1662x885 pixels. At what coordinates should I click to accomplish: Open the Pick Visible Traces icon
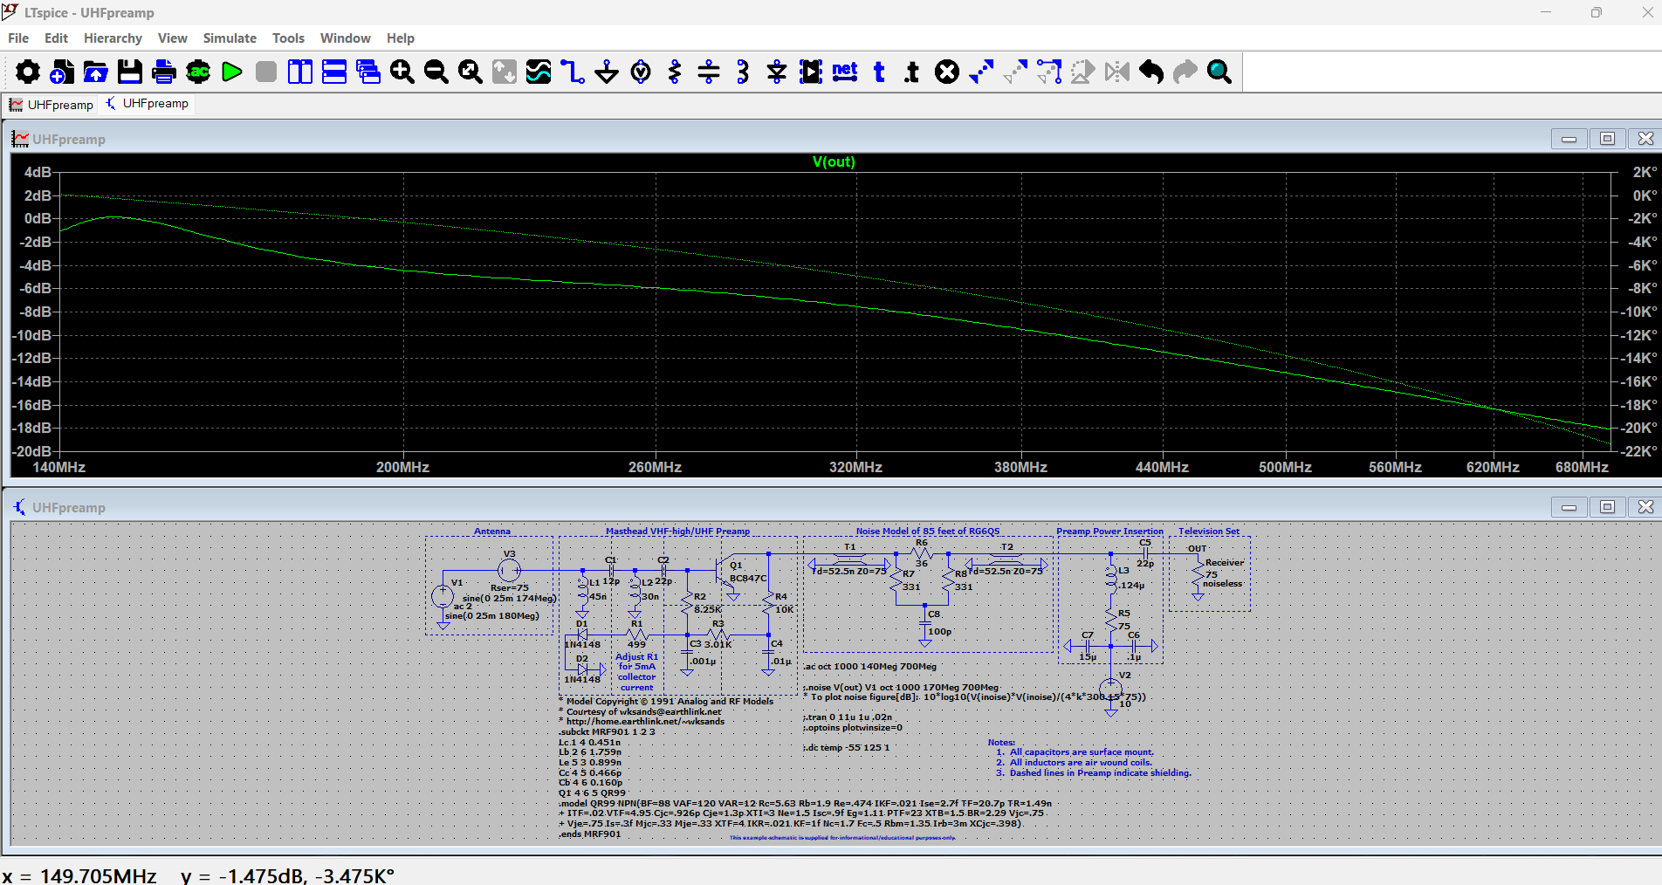tap(539, 72)
